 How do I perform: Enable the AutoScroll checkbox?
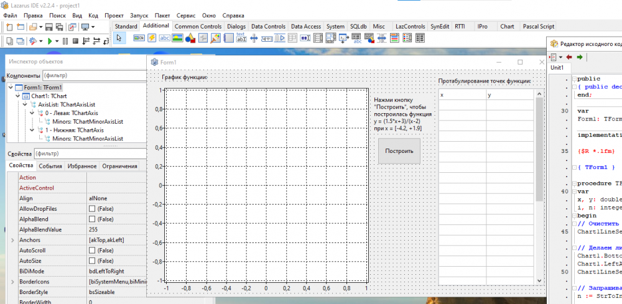point(92,251)
